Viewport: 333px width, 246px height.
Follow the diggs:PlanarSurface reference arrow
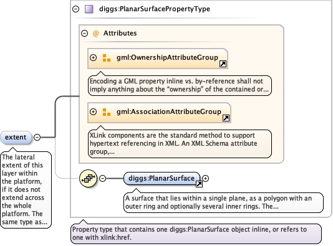point(199,184)
